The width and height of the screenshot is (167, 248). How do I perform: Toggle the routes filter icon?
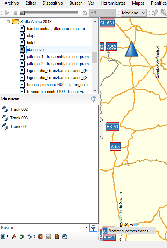point(22,236)
